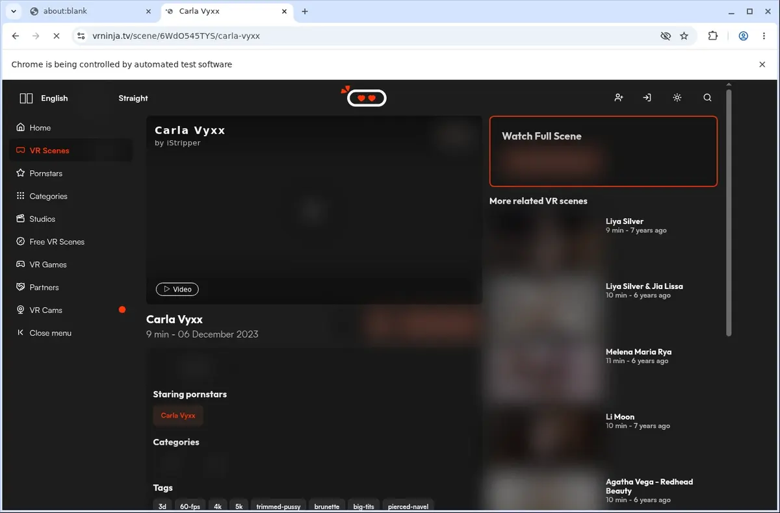Click the Home icon in the sidebar
Viewport: 780px width, 513px height.
tap(21, 128)
